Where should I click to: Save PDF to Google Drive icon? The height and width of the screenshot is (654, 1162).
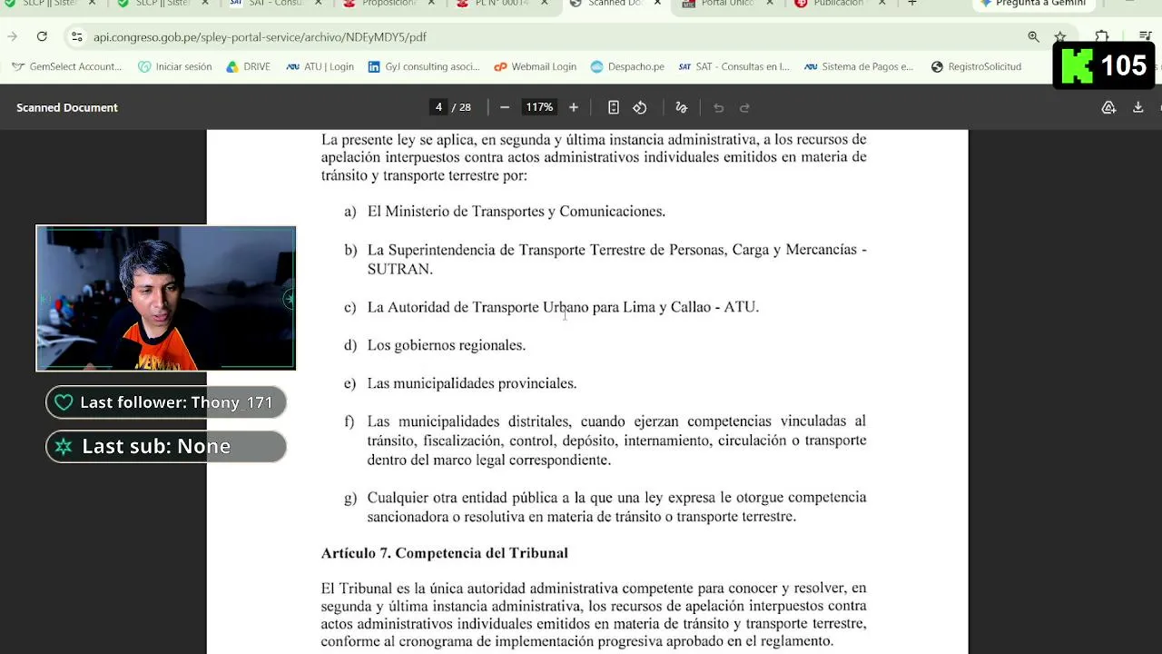[x=1108, y=107]
